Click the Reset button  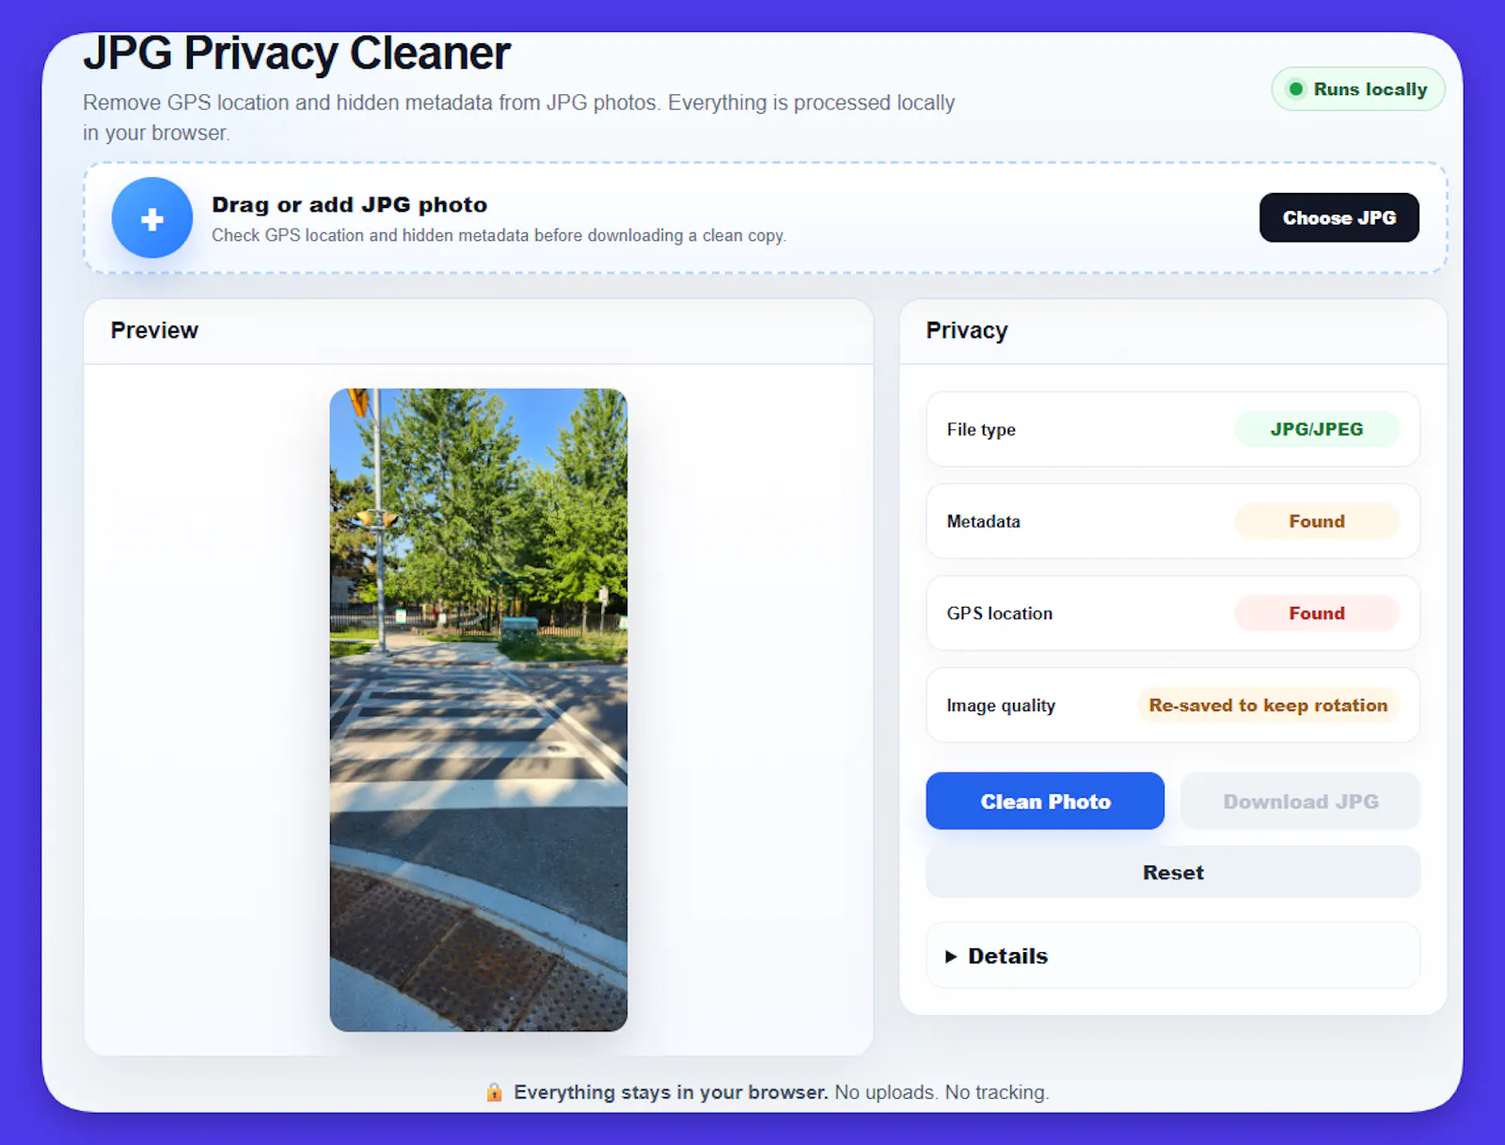coord(1173,872)
